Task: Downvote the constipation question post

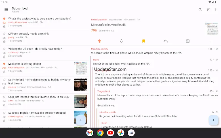Action: click(x=4, y=27)
